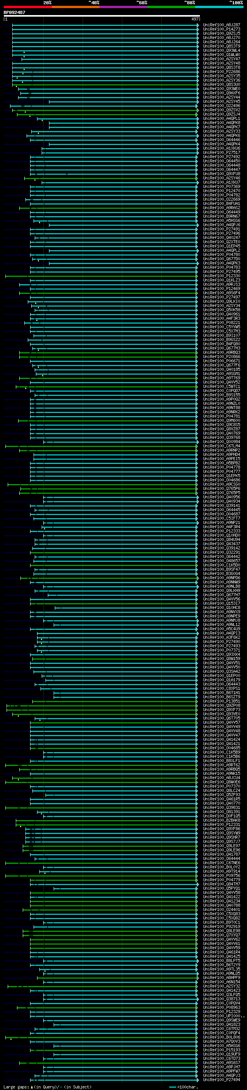Select the UniRef100_Q84U94 label
247x1090 pixels.
click(222, 539)
